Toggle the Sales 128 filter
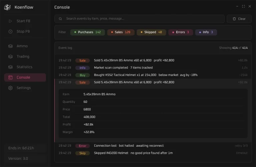This screenshot has height=167, width=256. coord(121,32)
